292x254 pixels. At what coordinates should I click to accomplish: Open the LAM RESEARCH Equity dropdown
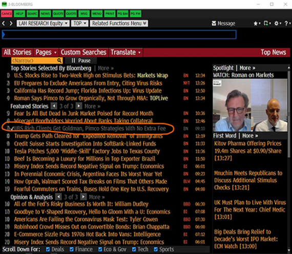click(x=43, y=23)
